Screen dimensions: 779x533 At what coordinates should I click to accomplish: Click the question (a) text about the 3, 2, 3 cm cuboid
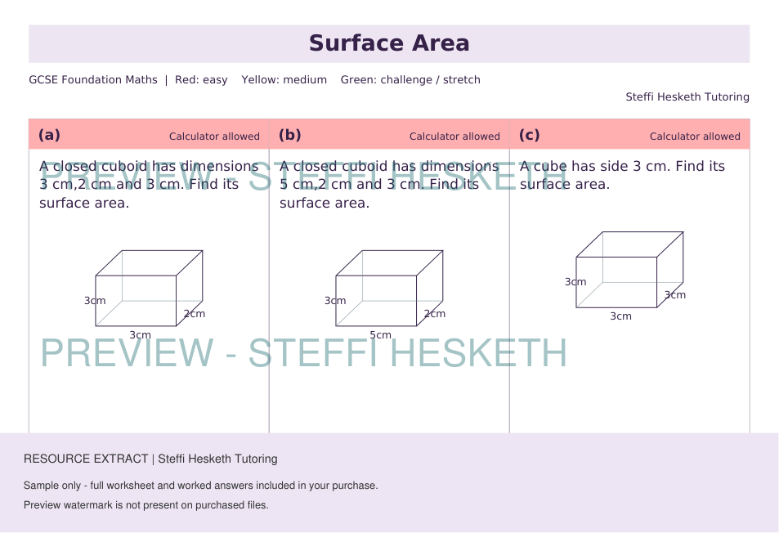(x=149, y=184)
